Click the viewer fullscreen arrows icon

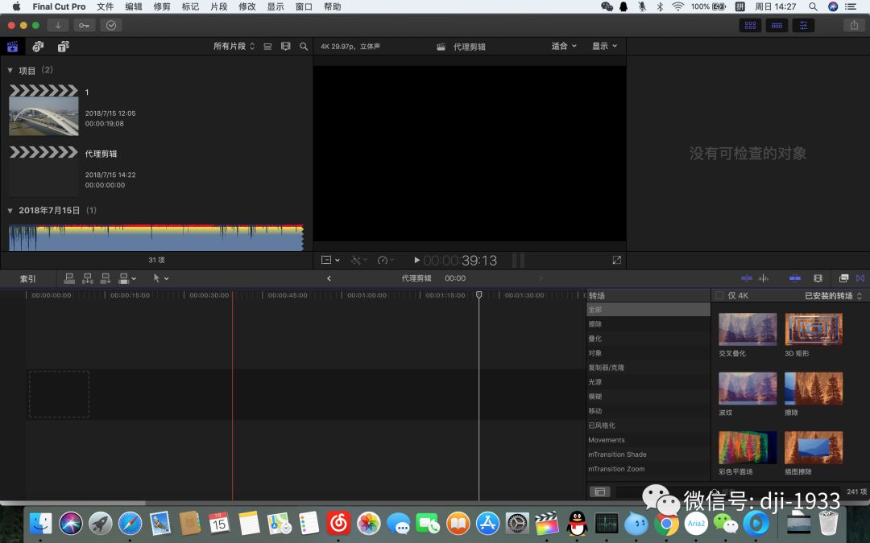pos(616,260)
